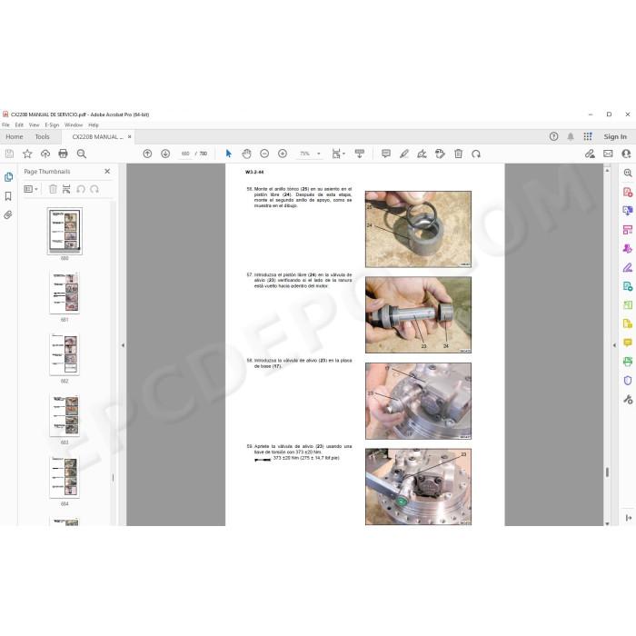Rotate page clockwise toolbar icon

pos(476,154)
